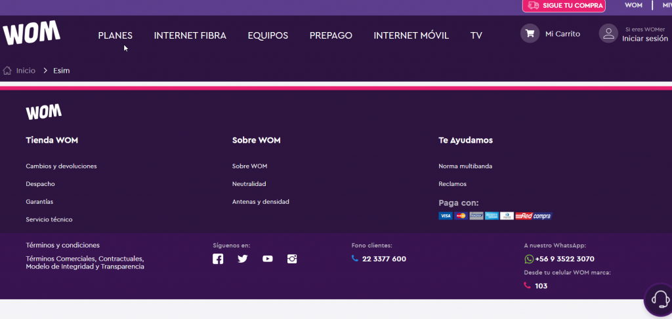Select EQUIPOS in navigation bar
672x319 pixels.
click(268, 35)
